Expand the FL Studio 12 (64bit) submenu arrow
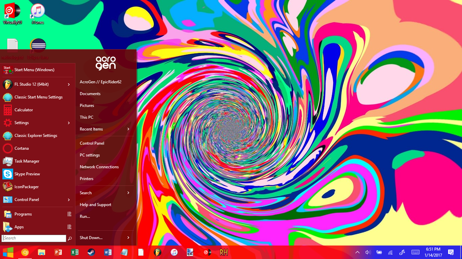Image resolution: width=462 pixels, height=259 pixels. (69, 84)
